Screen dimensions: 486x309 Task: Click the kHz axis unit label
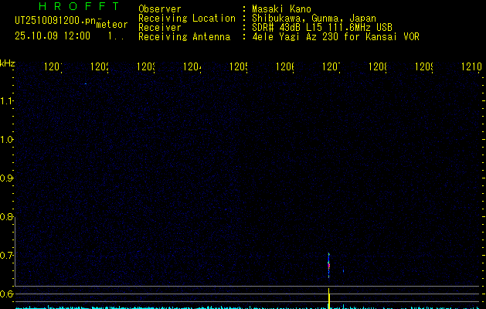[x=8, y=63]
